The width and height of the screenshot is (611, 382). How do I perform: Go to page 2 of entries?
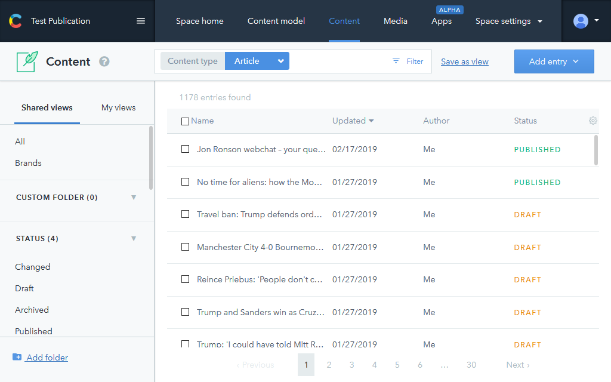(x=329, y=365)
